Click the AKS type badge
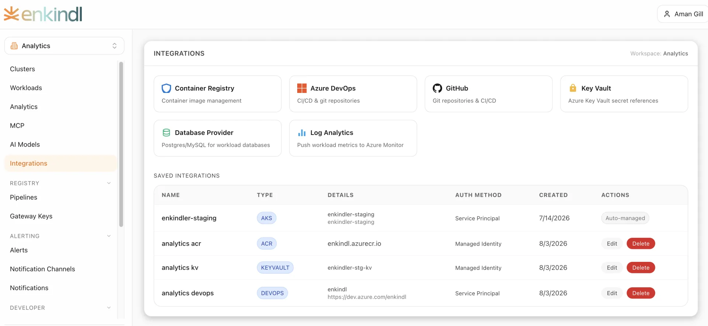This screenshot has height=326, width=708. coord(267,218)
